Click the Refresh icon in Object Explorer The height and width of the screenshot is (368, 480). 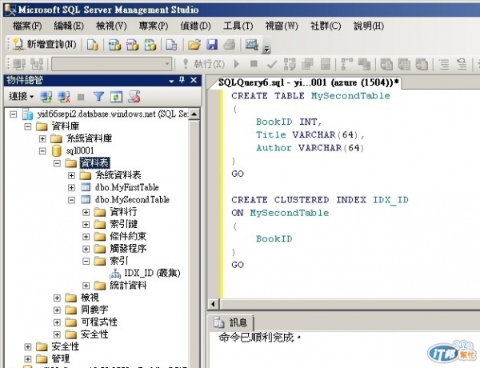116,97
